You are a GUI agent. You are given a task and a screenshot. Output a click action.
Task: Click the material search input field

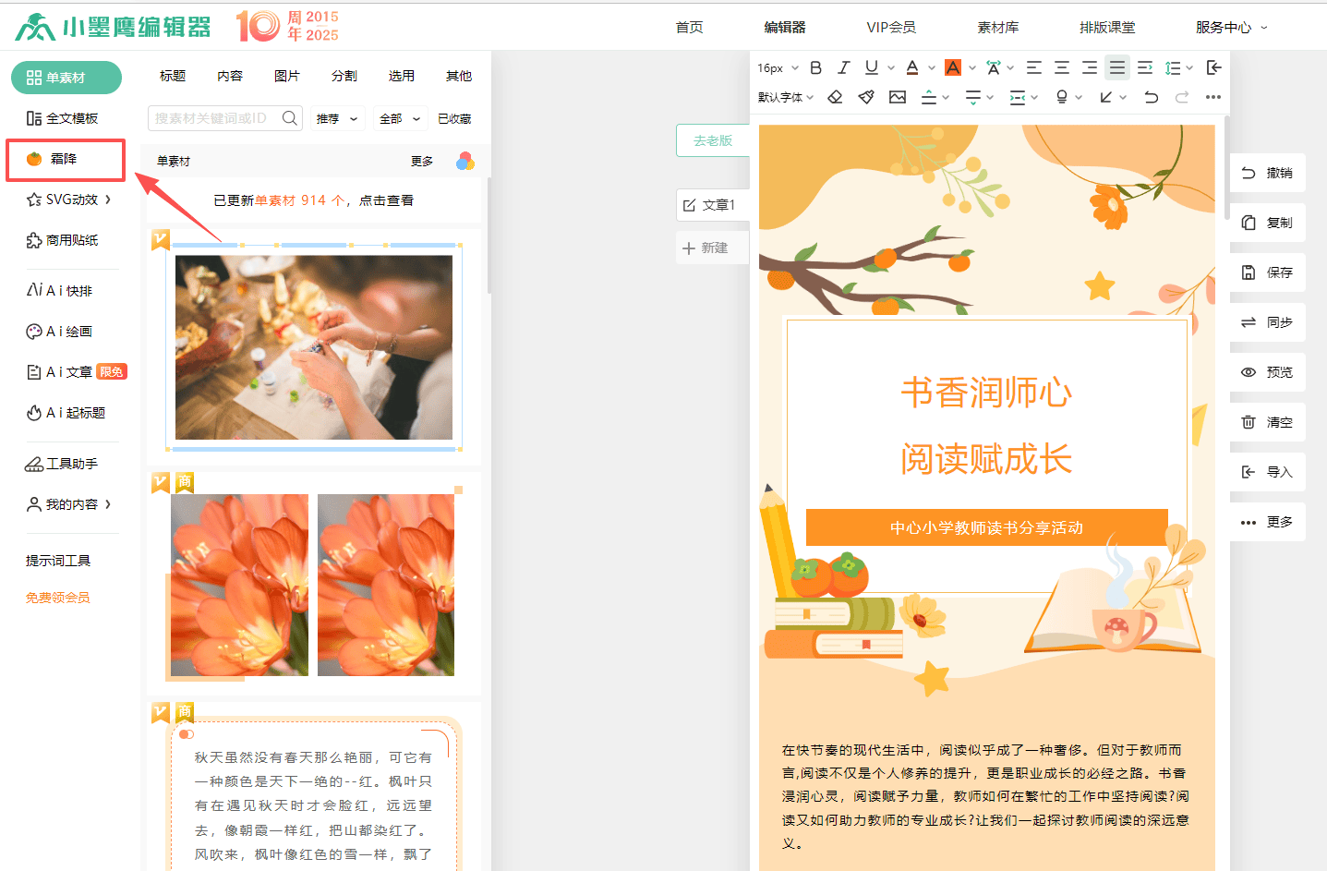pos(214,118)
